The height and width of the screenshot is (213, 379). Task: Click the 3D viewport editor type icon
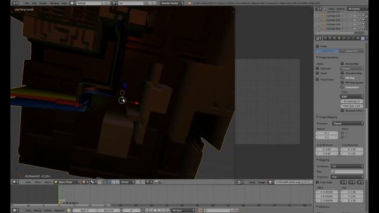click(x=15, y=182)
